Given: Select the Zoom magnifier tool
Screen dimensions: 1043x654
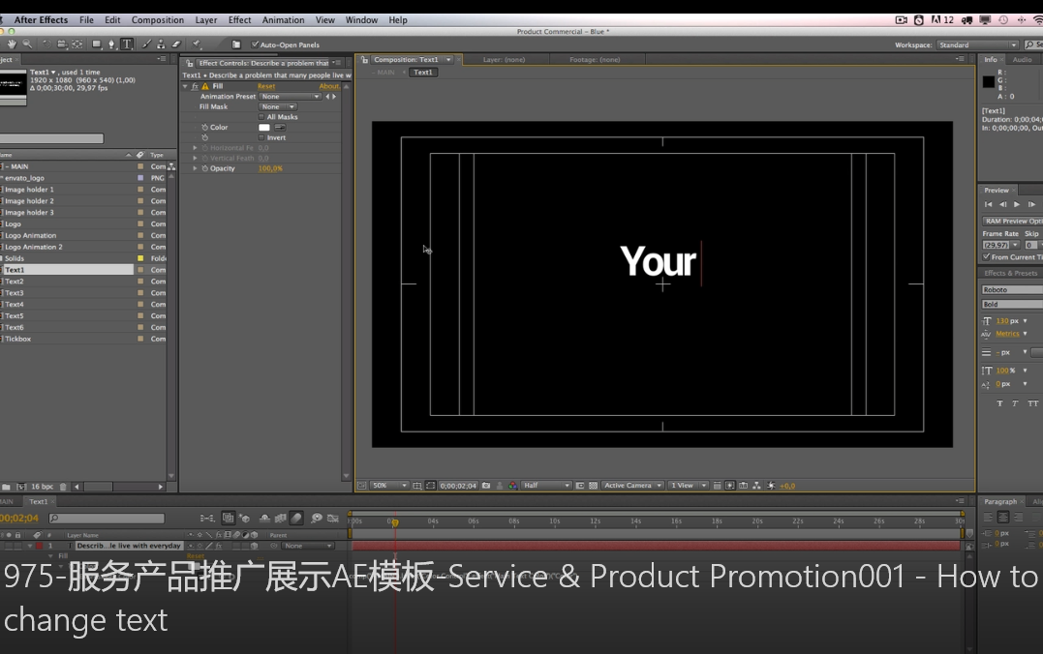Looking at the screenshot, I should coord(27,44).
